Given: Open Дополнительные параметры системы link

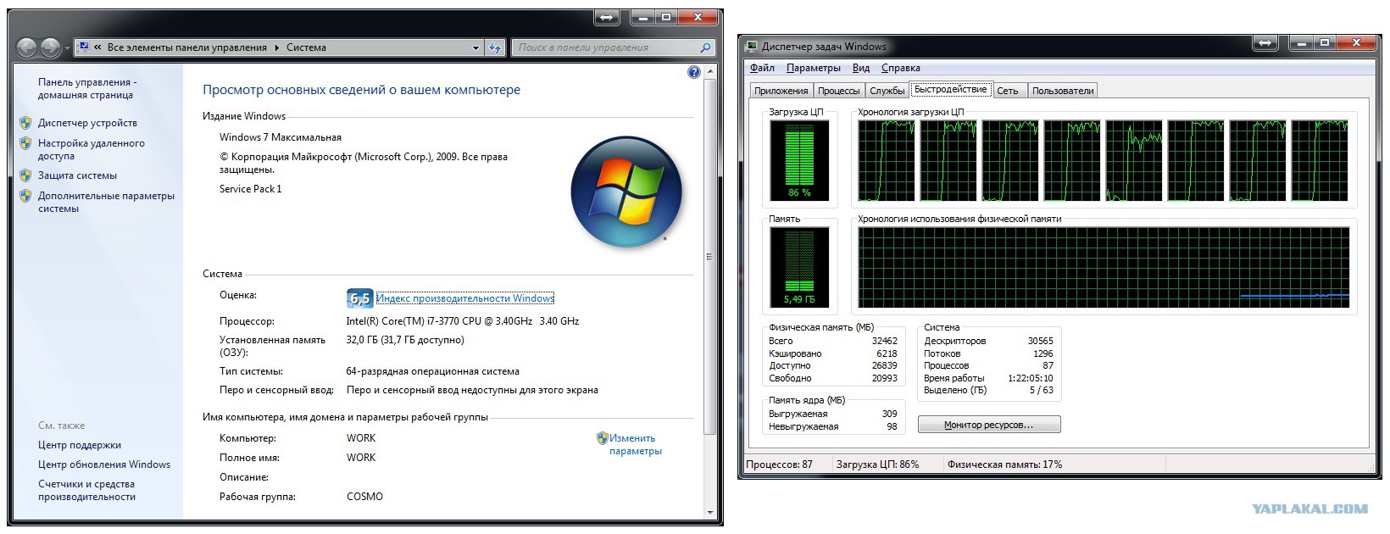Looking at the screenshot, I should (x=106, y=202).
